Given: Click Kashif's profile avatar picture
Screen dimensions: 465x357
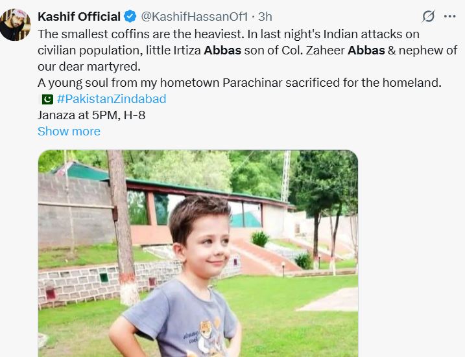Looking at the screenshot, I should (14, 25).
